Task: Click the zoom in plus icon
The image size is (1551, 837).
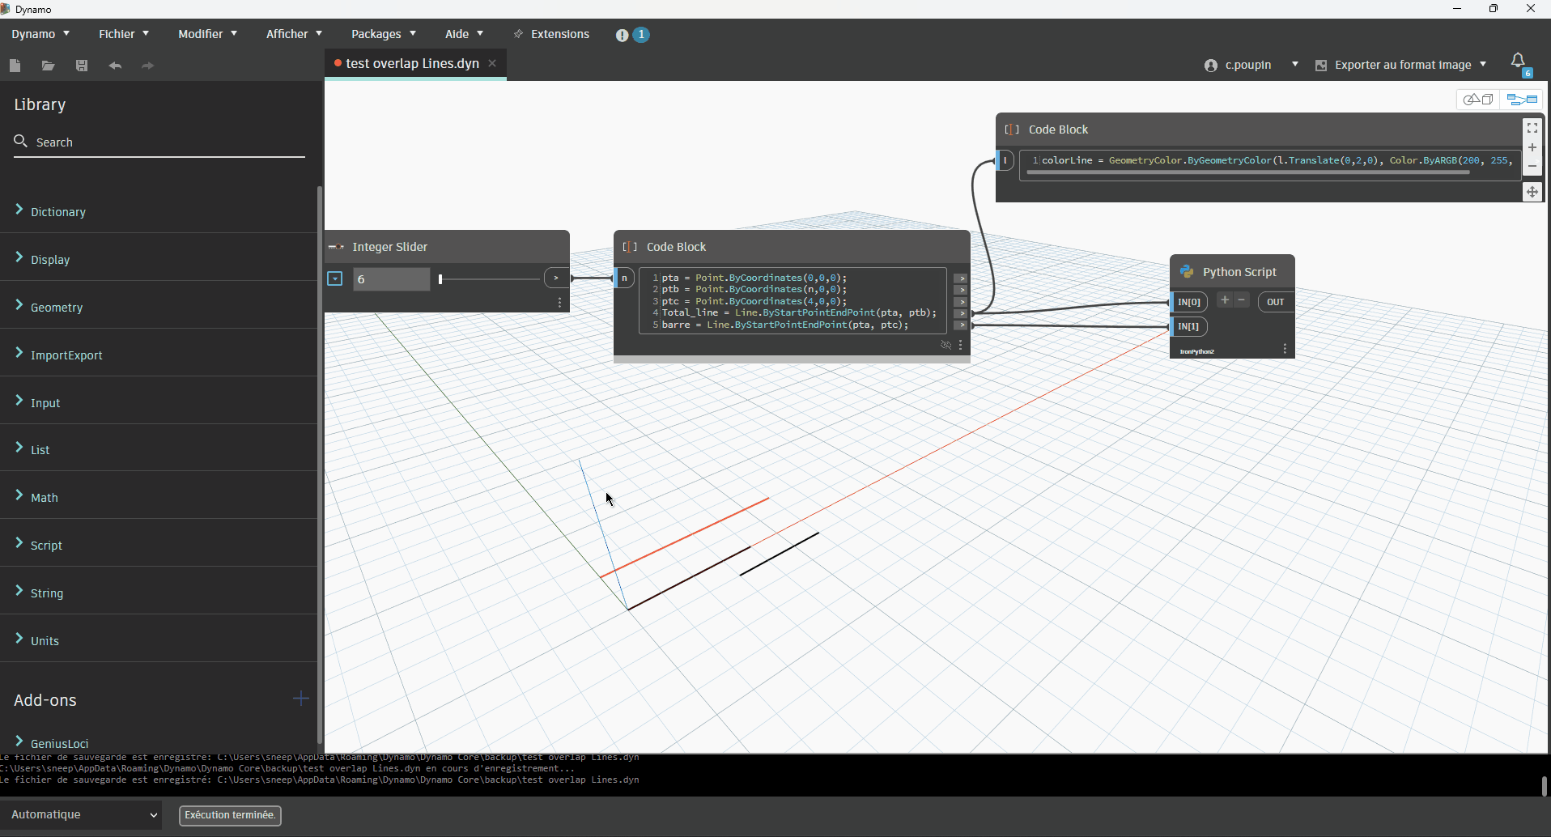Action: (x=1532, y=147)
